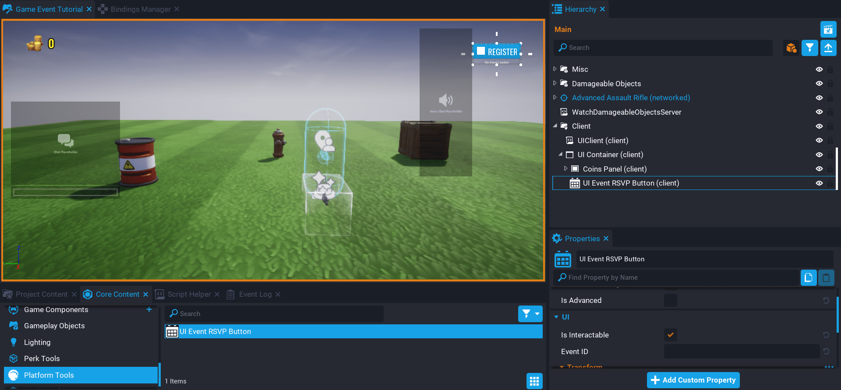Expand the Damageable Objects folder
Image resolution: width=841 pixels, height=390 pixels.
tap(555, 83)
